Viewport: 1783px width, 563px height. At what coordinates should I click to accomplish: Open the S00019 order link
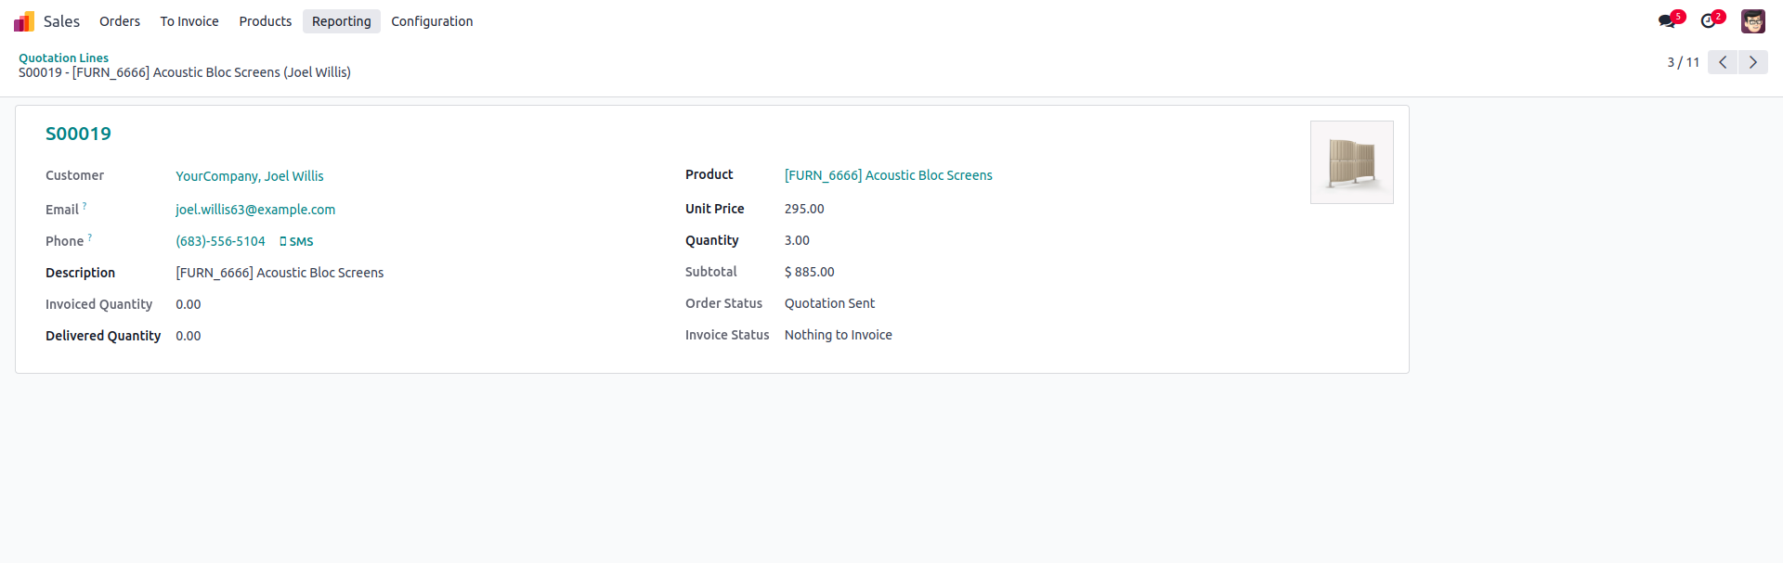tap(78, 134)
